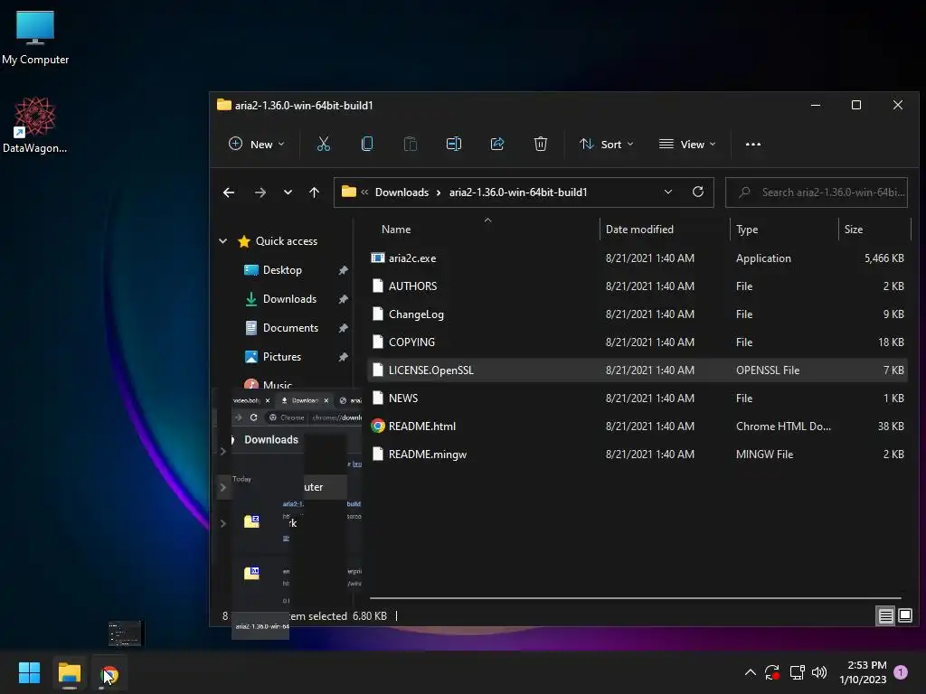Viewport: 926px width, 694px height.
Task: Unpin Pictures using its pin icon
Action: 343,356
